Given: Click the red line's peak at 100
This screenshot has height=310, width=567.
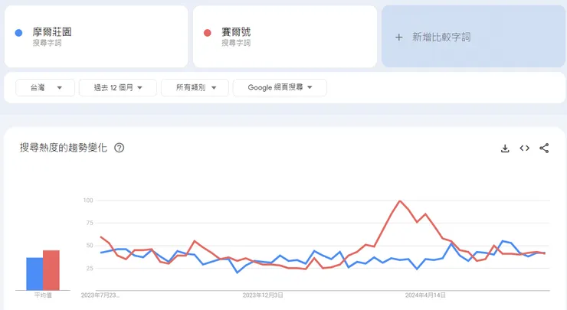Looking at the screenshot, I should click(400, 201).
